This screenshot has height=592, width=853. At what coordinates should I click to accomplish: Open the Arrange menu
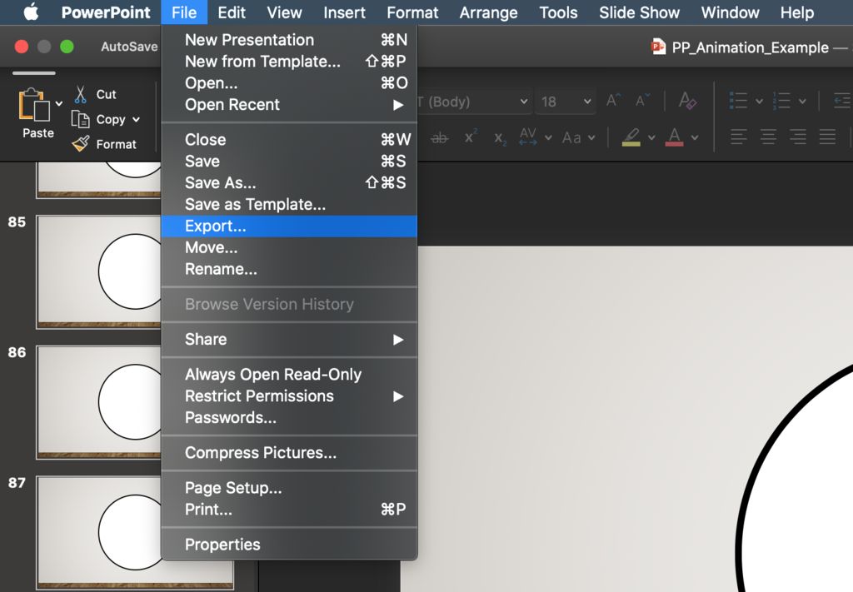pos(488,12)
